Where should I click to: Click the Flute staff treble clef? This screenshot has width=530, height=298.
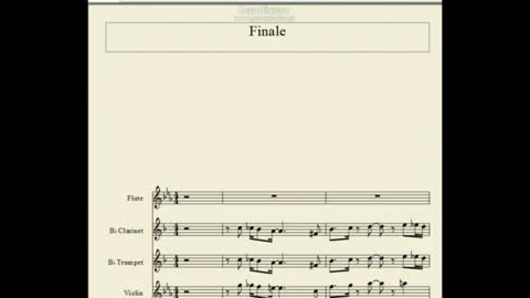pyautogui.click(x=158, y=198)
